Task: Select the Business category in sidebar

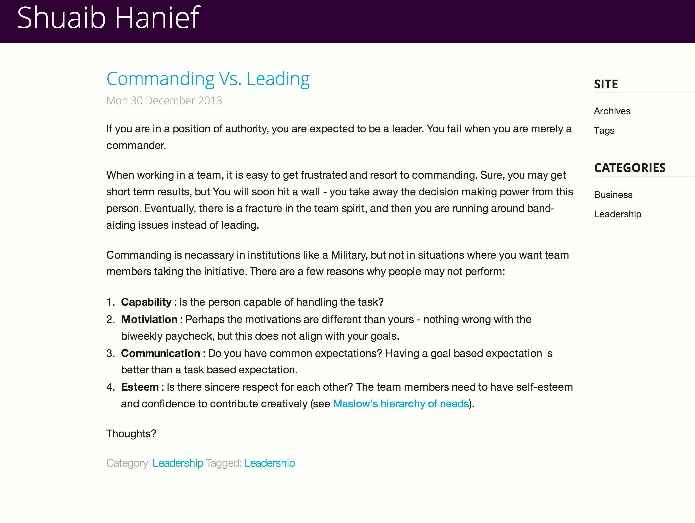Action: click(613, 195)
